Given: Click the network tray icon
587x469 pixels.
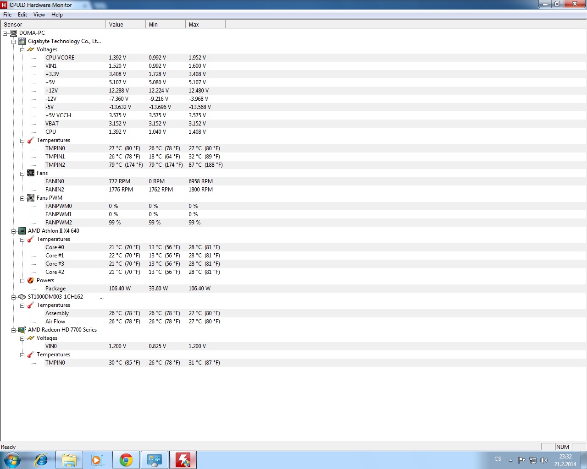Looking at the screenshot, I should 533,460.
